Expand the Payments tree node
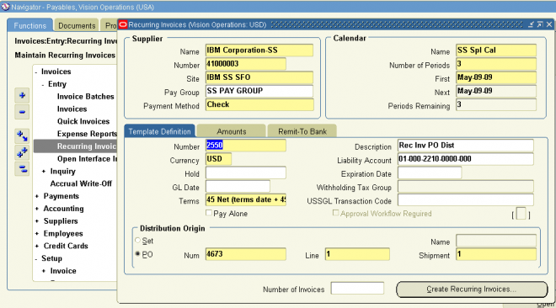 [37, 196]
